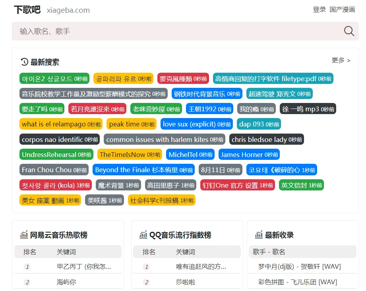Open 莎啦啦 in QQ音乐 chart
Image resolution: width=366 pixels, height=291 pixels.
[186, 282]
